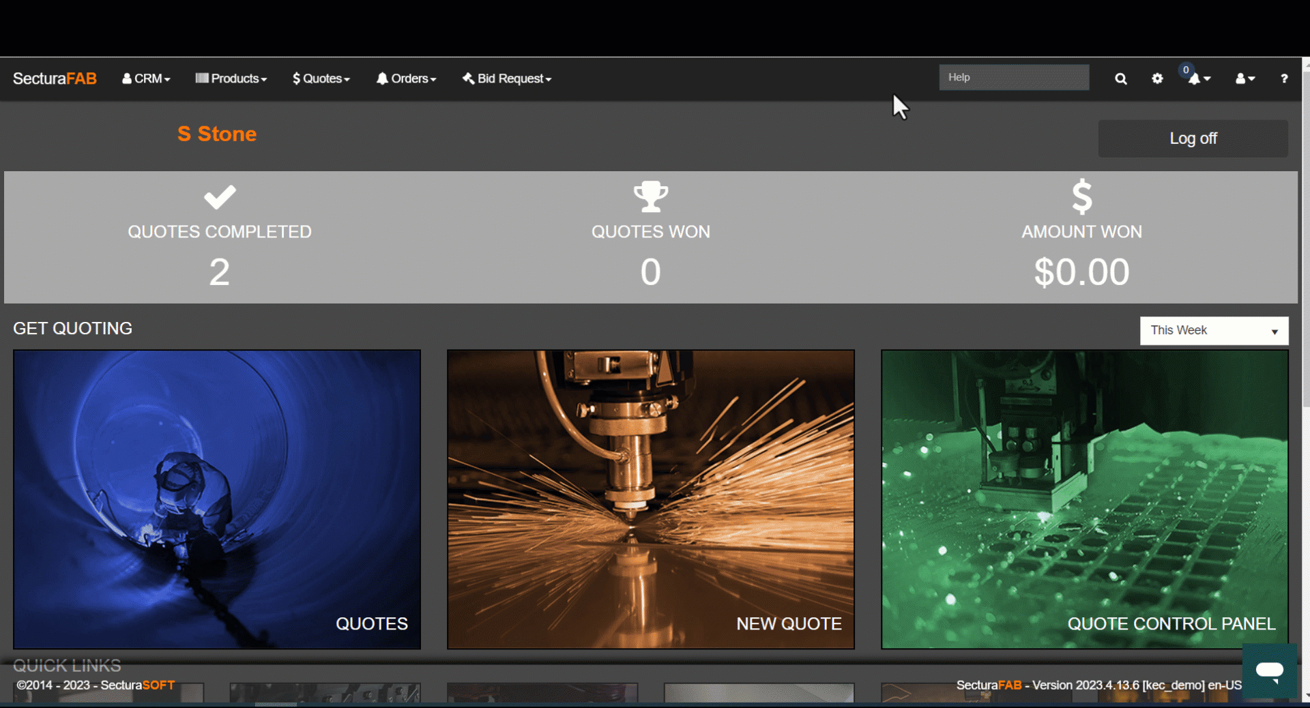Open the Orders navigation menu
1310x708 pixels.
pos(406,79)
